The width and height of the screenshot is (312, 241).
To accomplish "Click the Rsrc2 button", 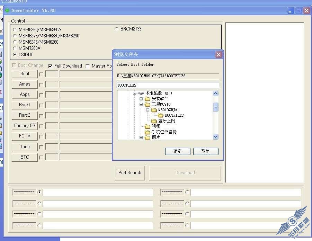I will [25, 115].
